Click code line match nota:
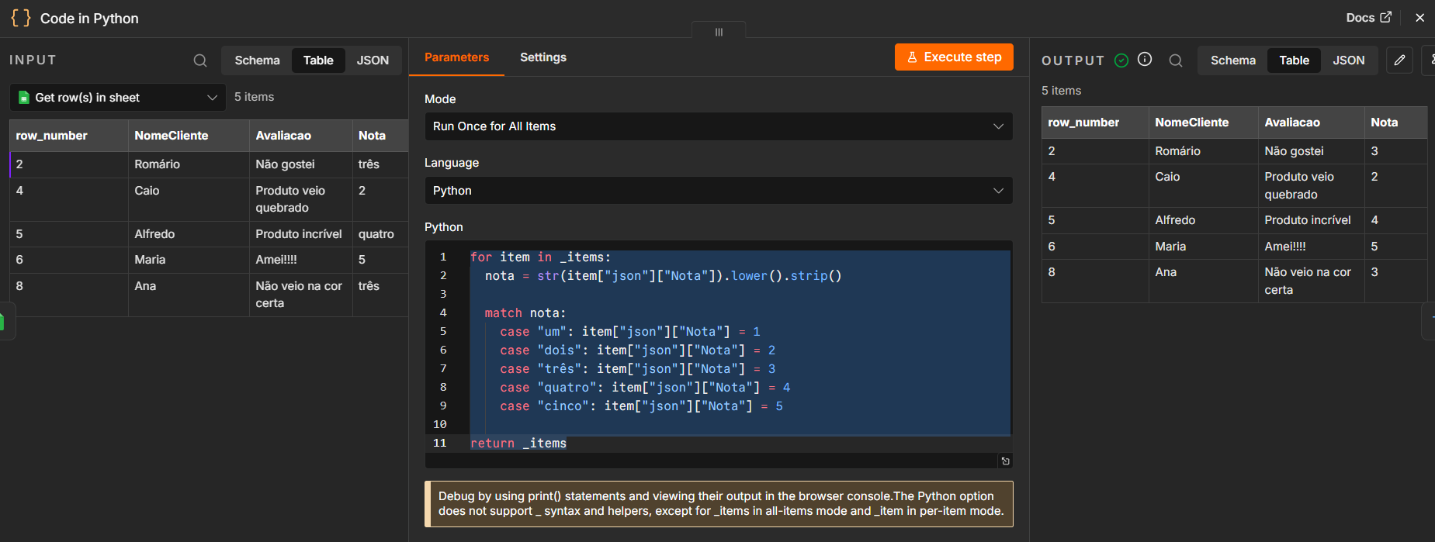The width and height of the screenshot is (1435, 542). click(525, 313)
